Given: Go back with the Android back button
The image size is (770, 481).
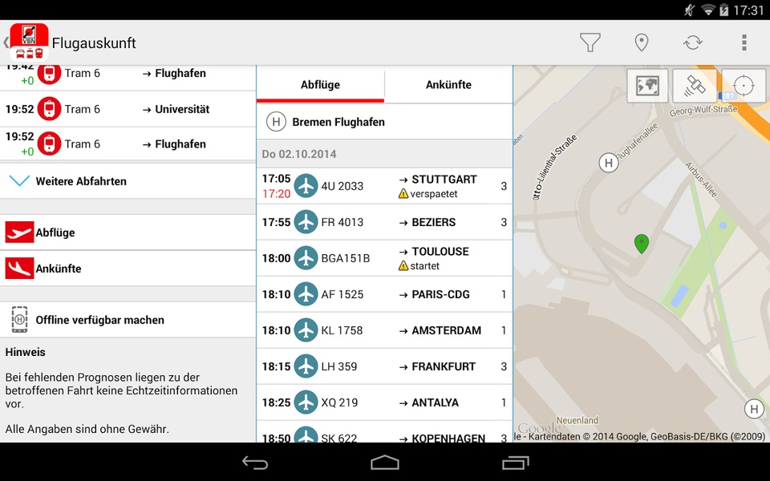Looking at the screenshot, I should tap(255, 463).
